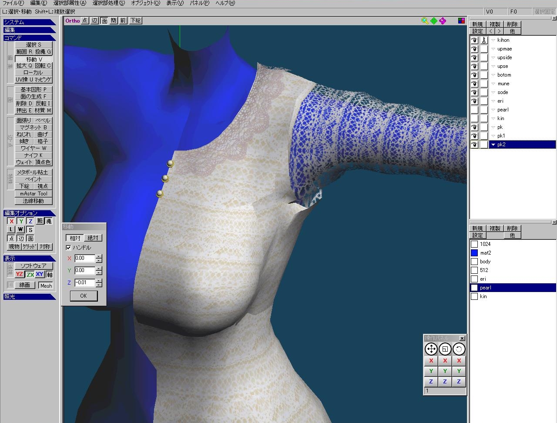Click the Z value input field
557x423 pixels.
[84, 282]
